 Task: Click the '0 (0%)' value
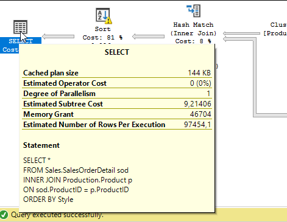coord(200,83)
